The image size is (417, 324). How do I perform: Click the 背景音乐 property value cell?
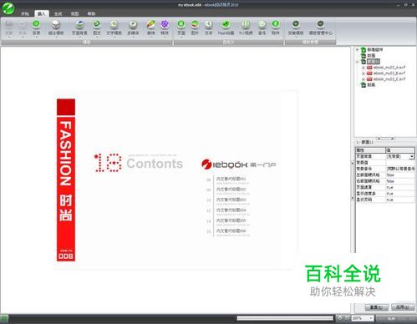(x=400, y=169)
